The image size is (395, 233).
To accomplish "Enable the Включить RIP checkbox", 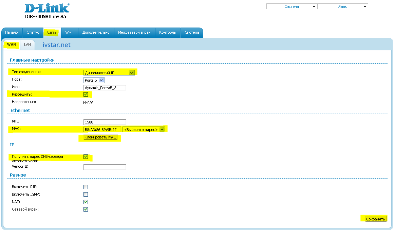I will 86,187.
